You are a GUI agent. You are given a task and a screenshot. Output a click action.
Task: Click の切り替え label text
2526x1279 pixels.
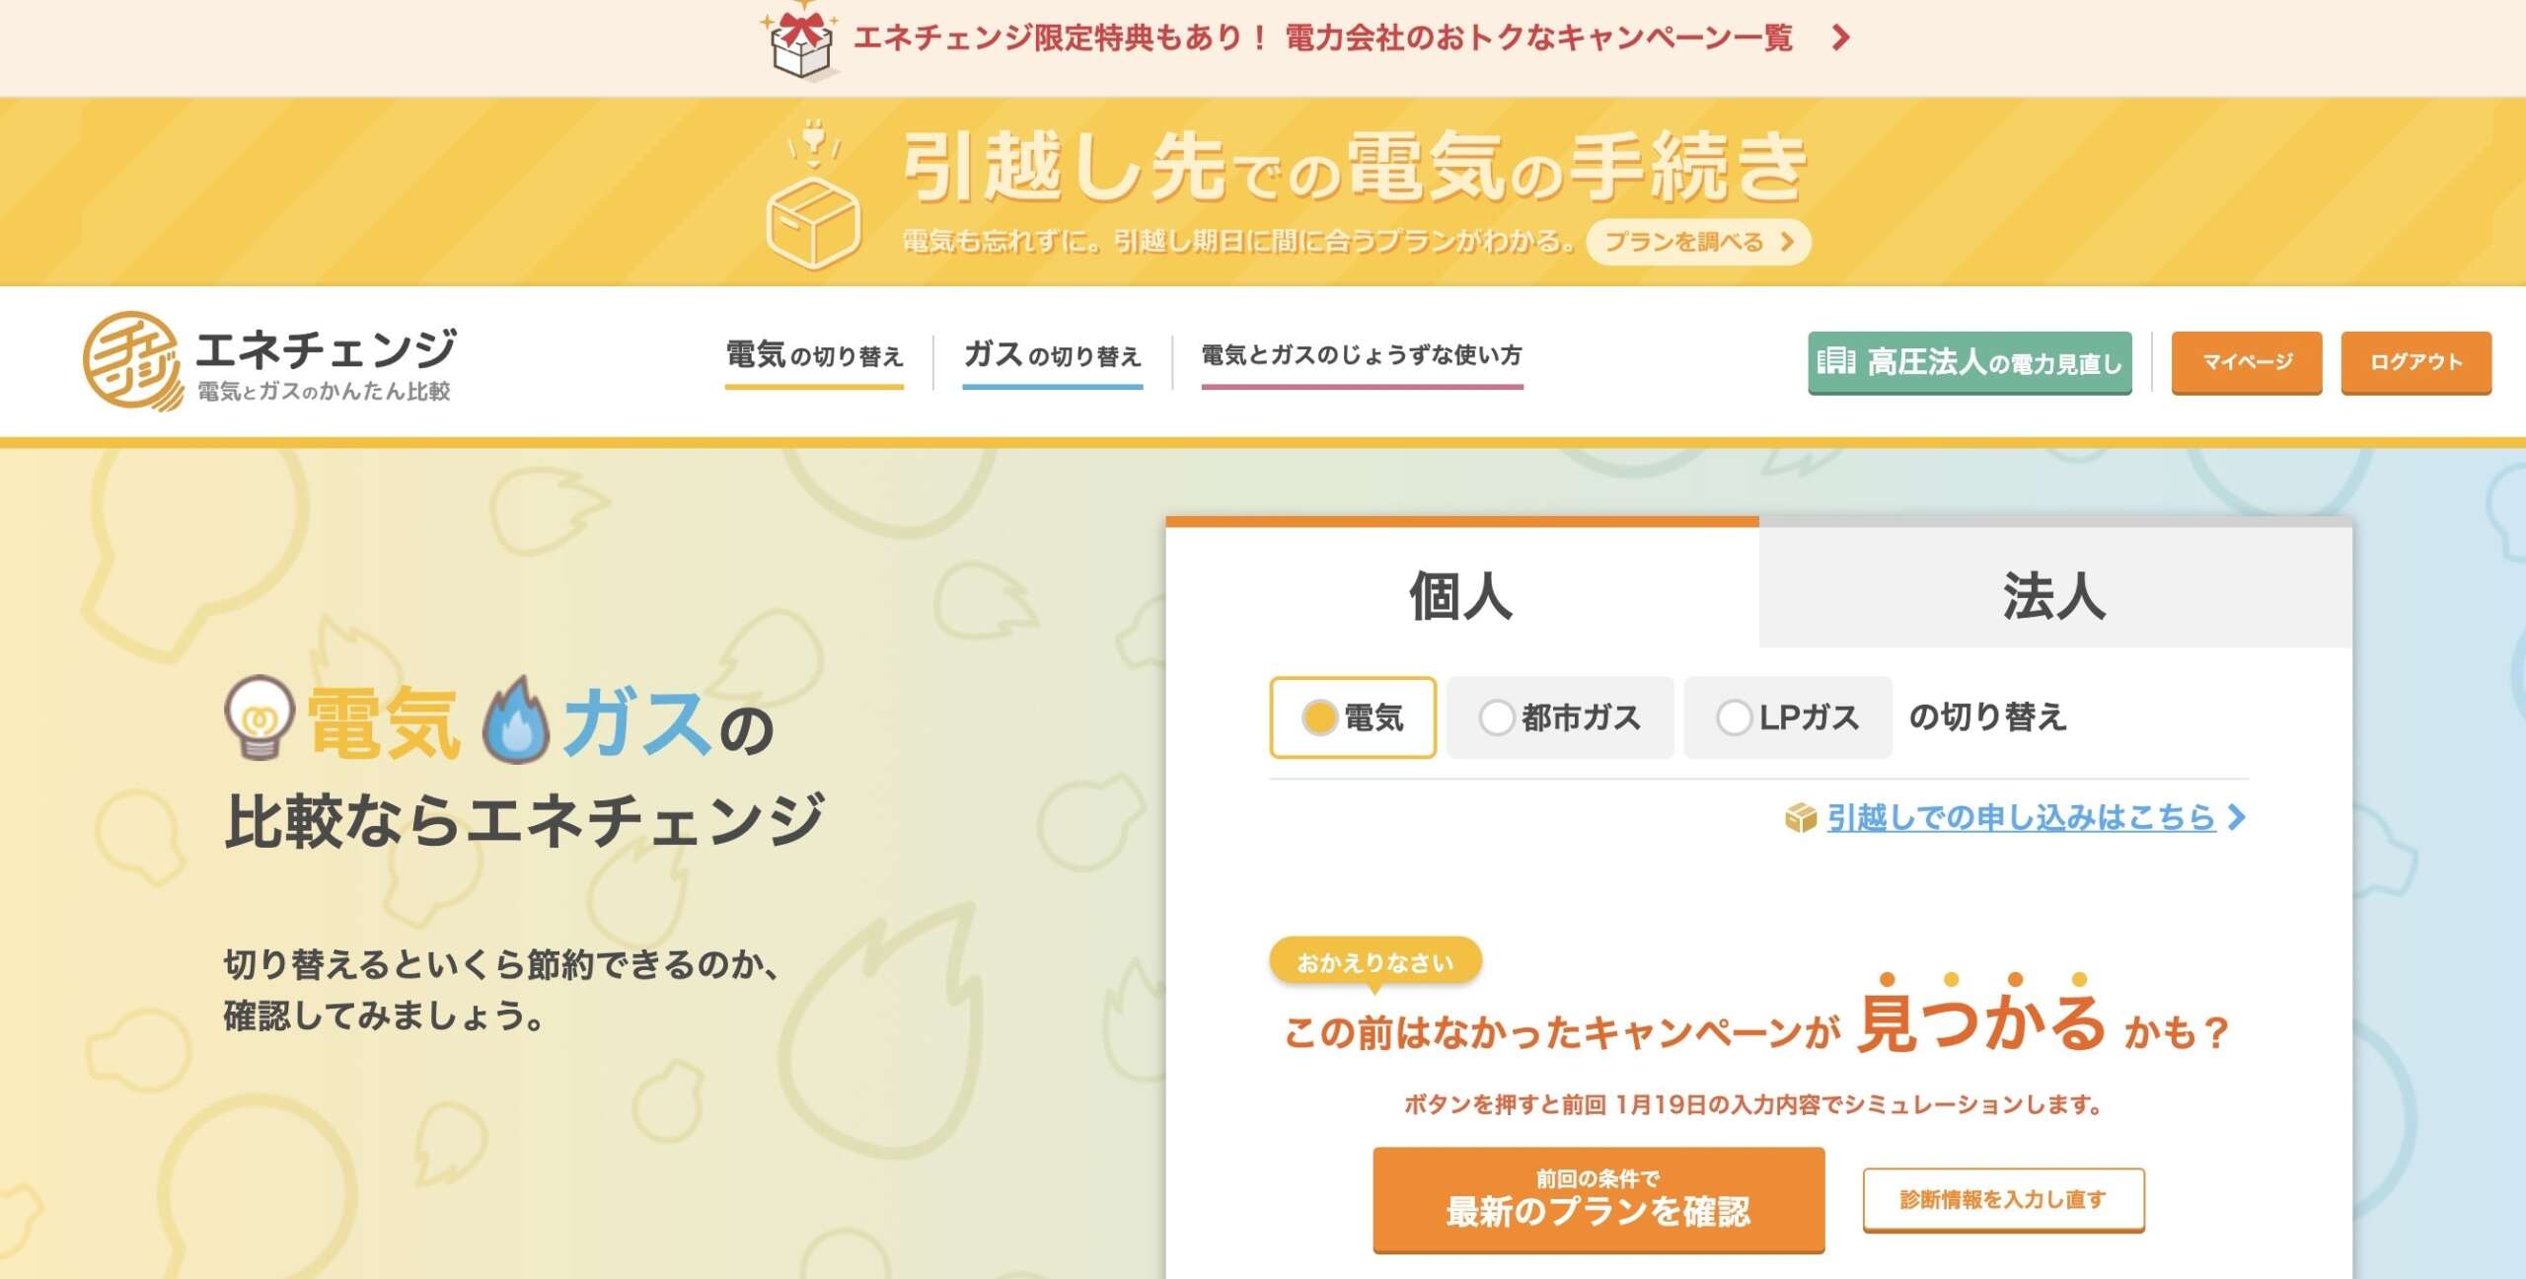[1987, 717]
